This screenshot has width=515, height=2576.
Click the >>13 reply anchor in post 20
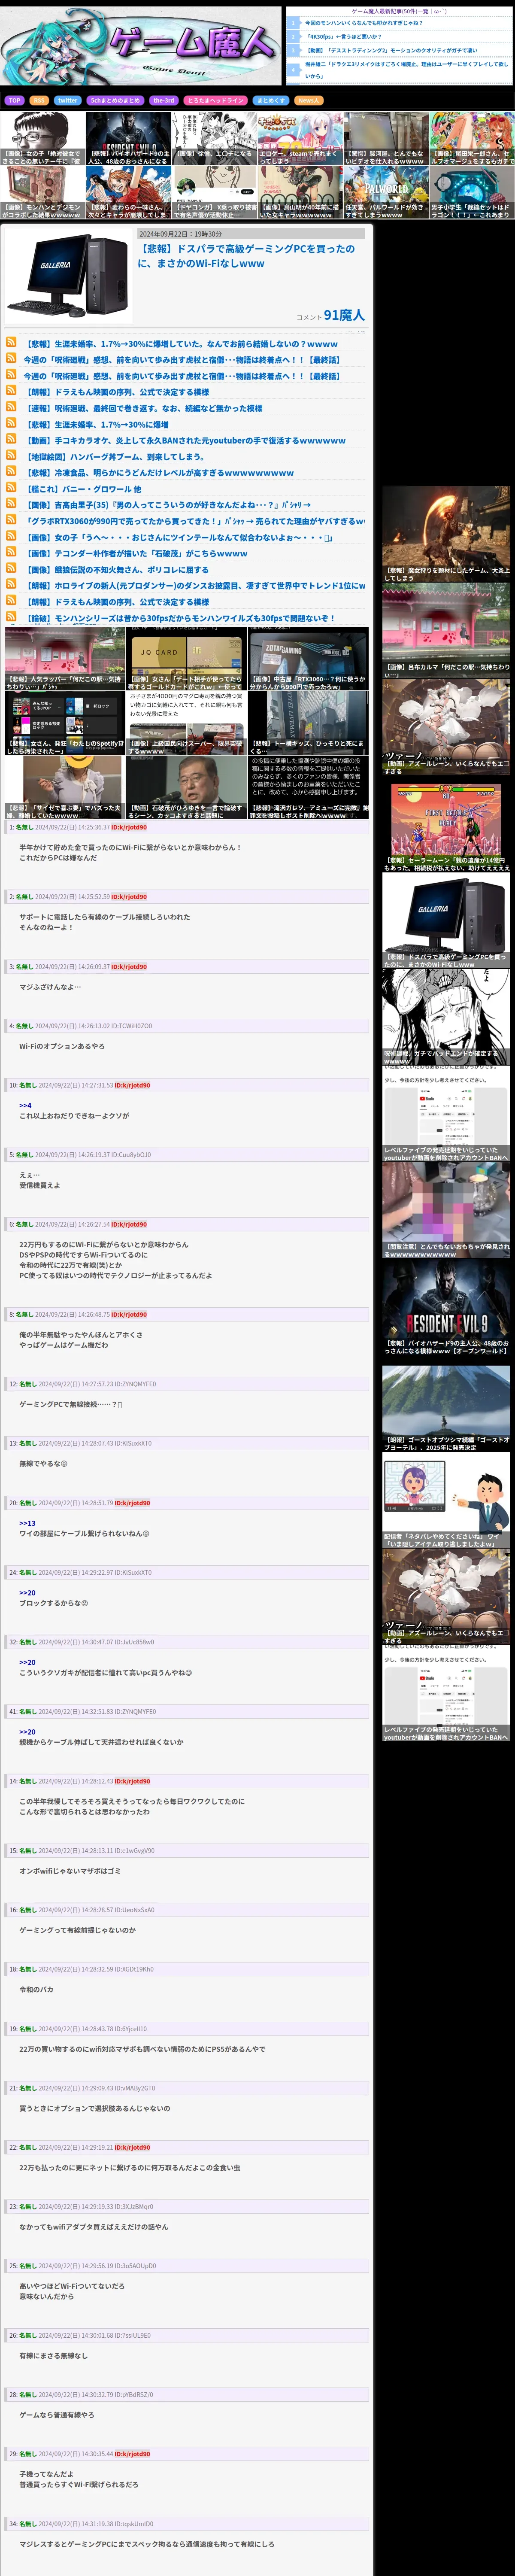coord(27,1523)
